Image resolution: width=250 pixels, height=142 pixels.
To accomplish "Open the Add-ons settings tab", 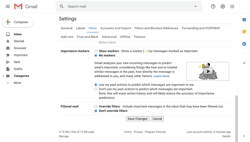I will pyautogui.click(x=67, y=37).
